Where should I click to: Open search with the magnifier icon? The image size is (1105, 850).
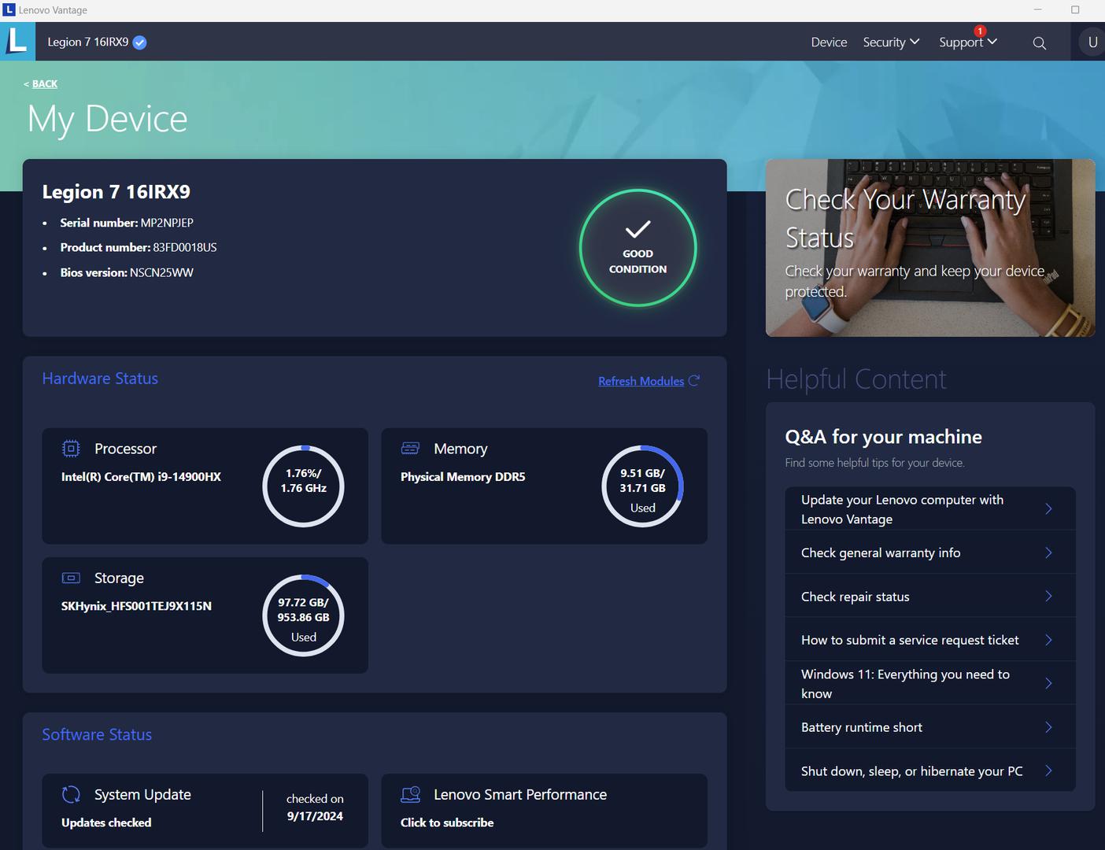[x=1039, y=43]
